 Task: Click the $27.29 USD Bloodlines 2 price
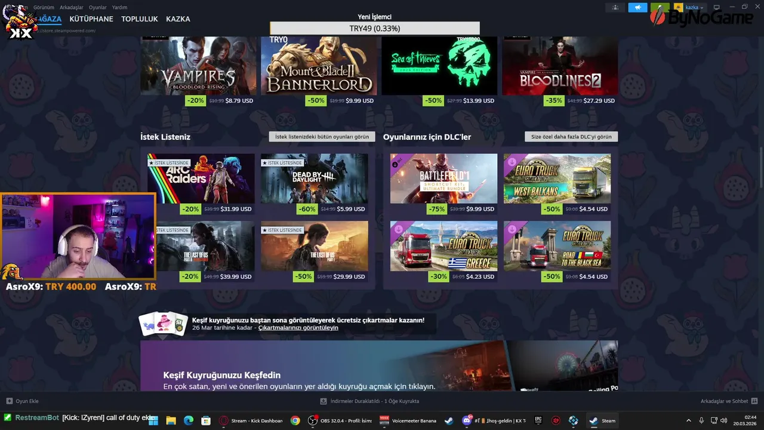click(599, 101)
